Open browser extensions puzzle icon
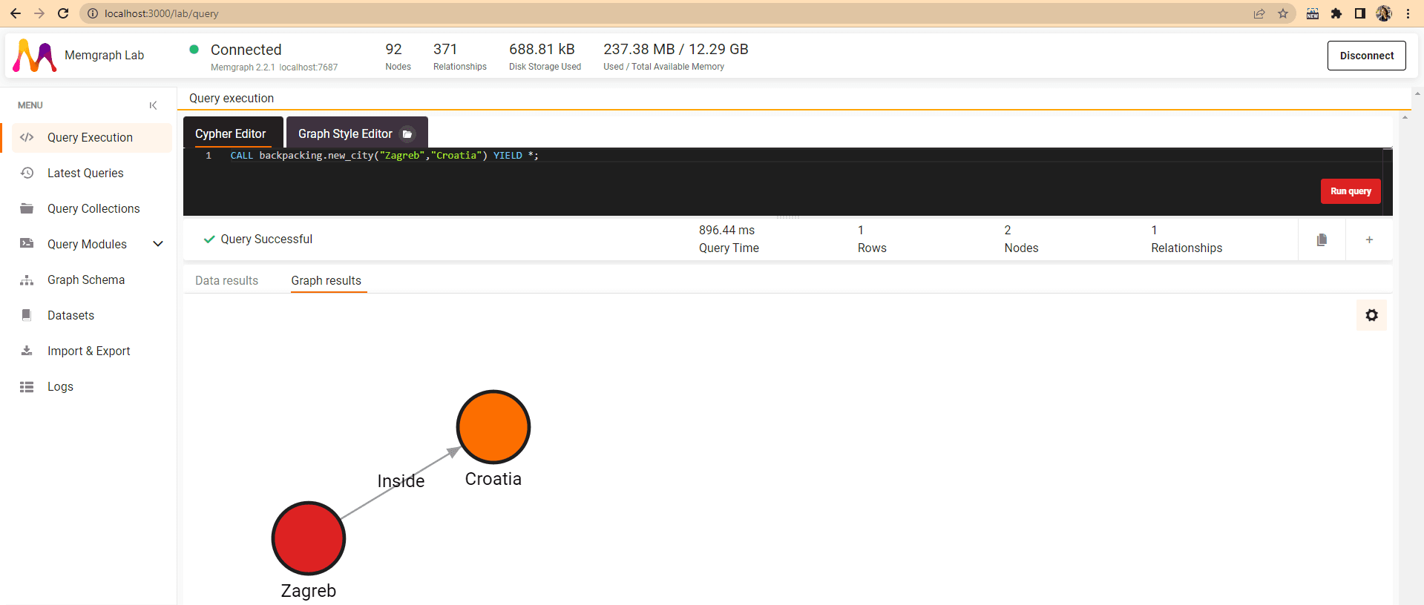This screenshot has height=605, width=1424. pyautogui.click(x=1336, y=13)
